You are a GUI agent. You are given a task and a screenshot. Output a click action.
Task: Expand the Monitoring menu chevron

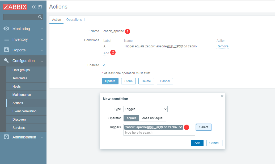click(42, 29)
